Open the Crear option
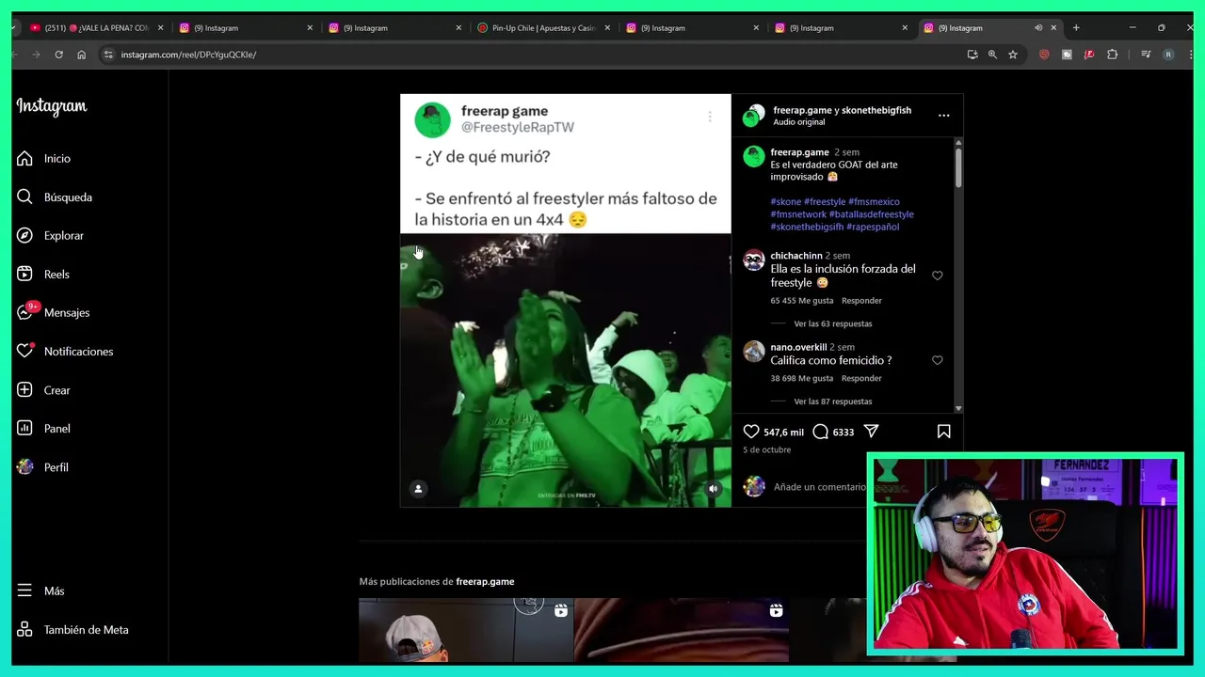The width and height of the screenshot is (1205, 677). coord(43,390)
